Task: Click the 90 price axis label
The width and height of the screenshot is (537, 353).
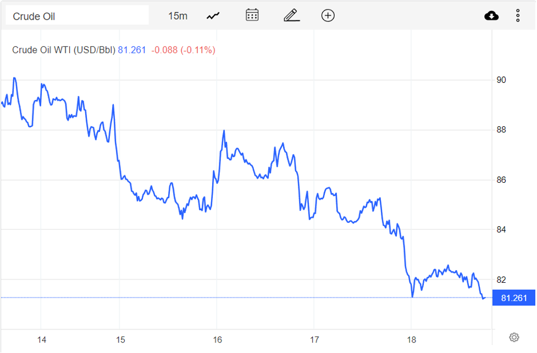Action: [x=501, y=80]
